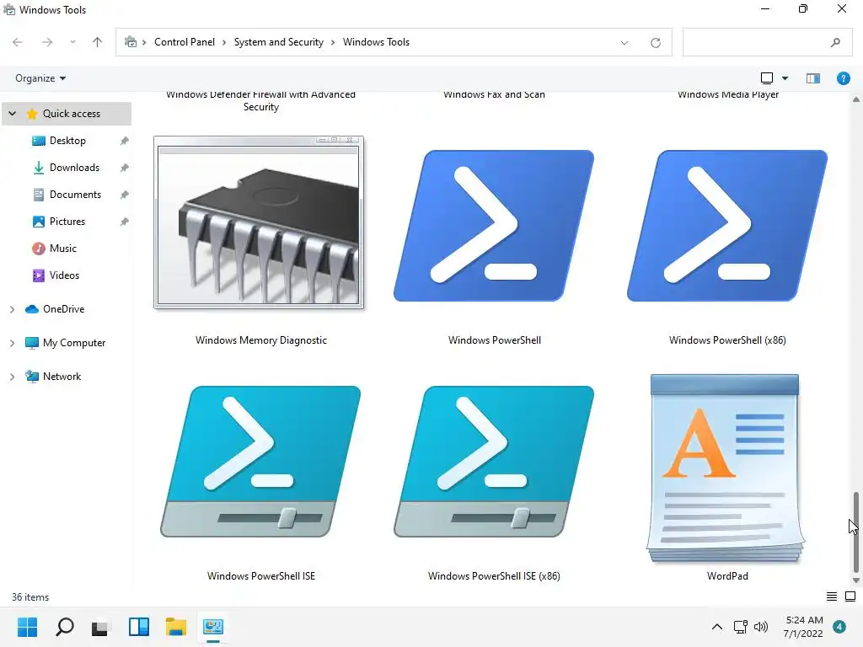Screen dimensions: 863x647
Task: Select Music in the navigation pane
Action: (x=62, y=249)
